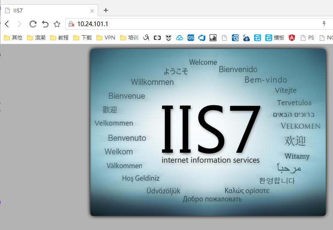333x230 pixels.
Task: Expand the 其他 bookmarks folder
Action: (x=13, y=38)
